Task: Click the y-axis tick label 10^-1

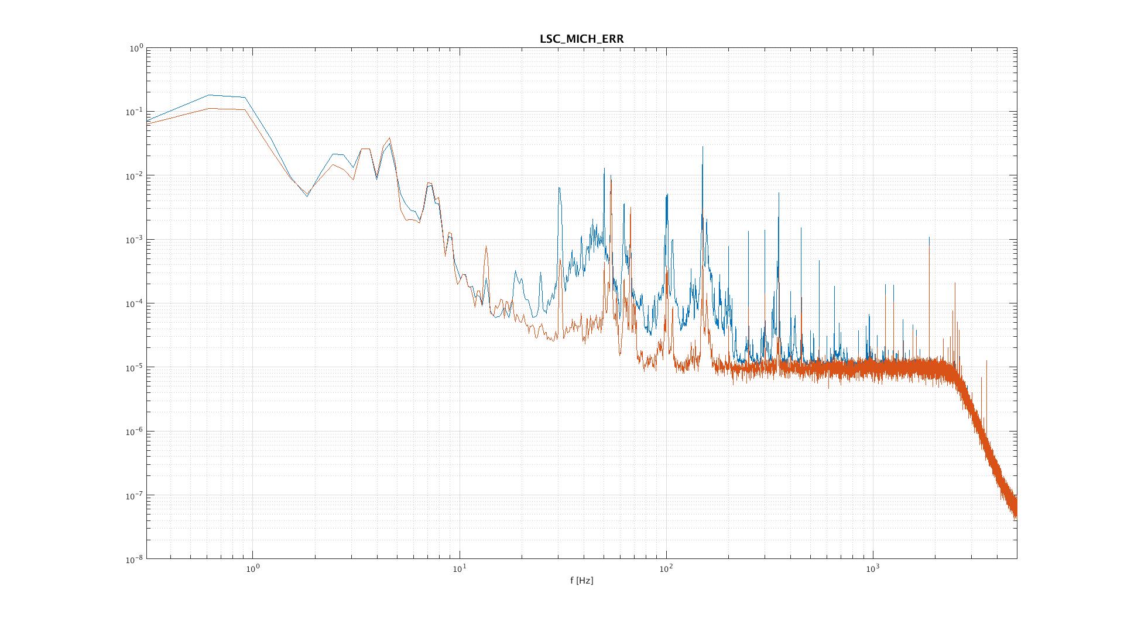Action: click(135, 112)
